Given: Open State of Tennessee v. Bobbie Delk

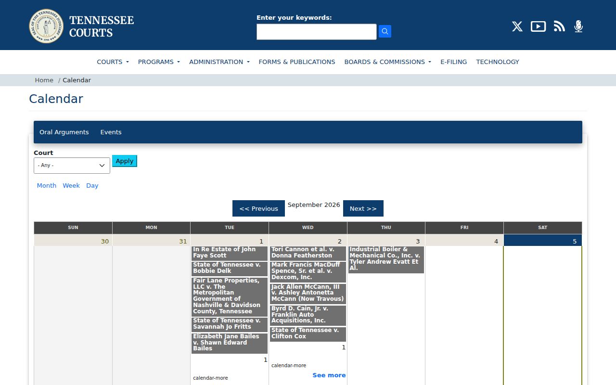Looking at the screenshot, I should (x=230, y=269).
